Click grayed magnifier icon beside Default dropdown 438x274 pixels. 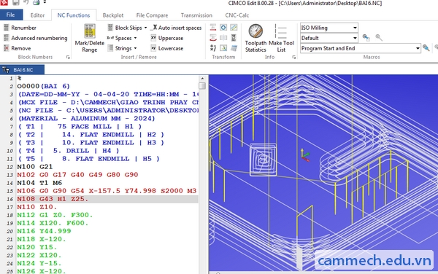pos(379,38)
